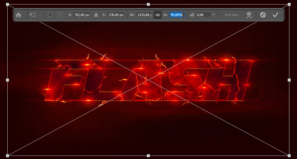The height and width of the screenshot is (159, 297).
Task: Cancel the transform
Action: [x=263, y=15]
